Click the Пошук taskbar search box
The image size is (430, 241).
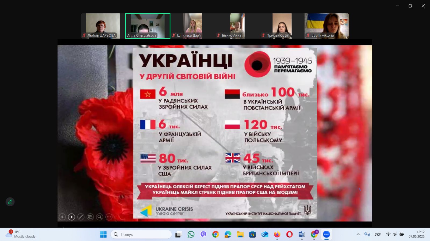[141, 235]
